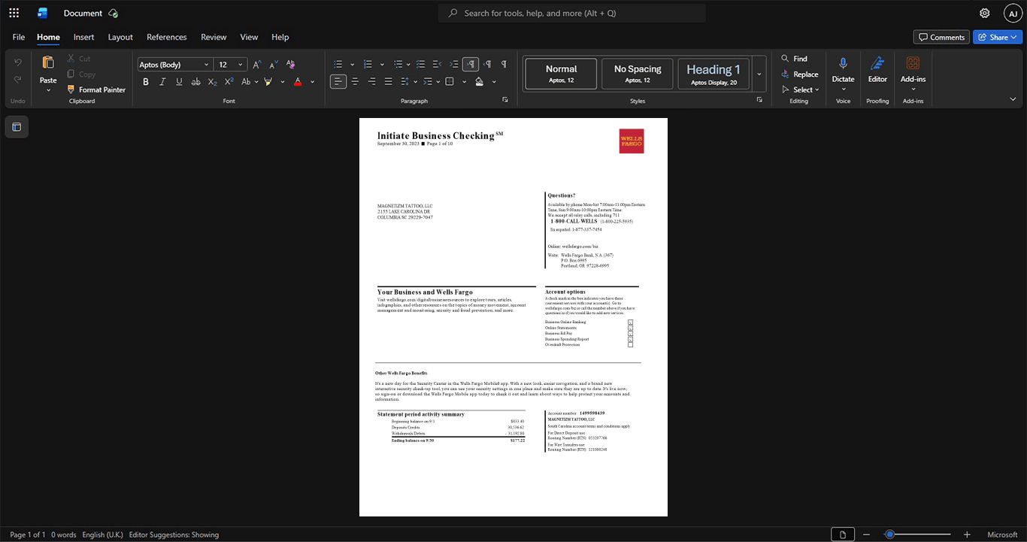1027x542 pixels.
Task: Decrease the paragraph indent
Action: (437, 65)
